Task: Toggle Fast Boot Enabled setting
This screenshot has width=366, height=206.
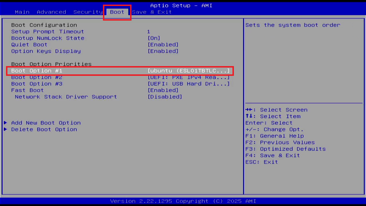Action: pyautogui.click(x=163, y=90)
